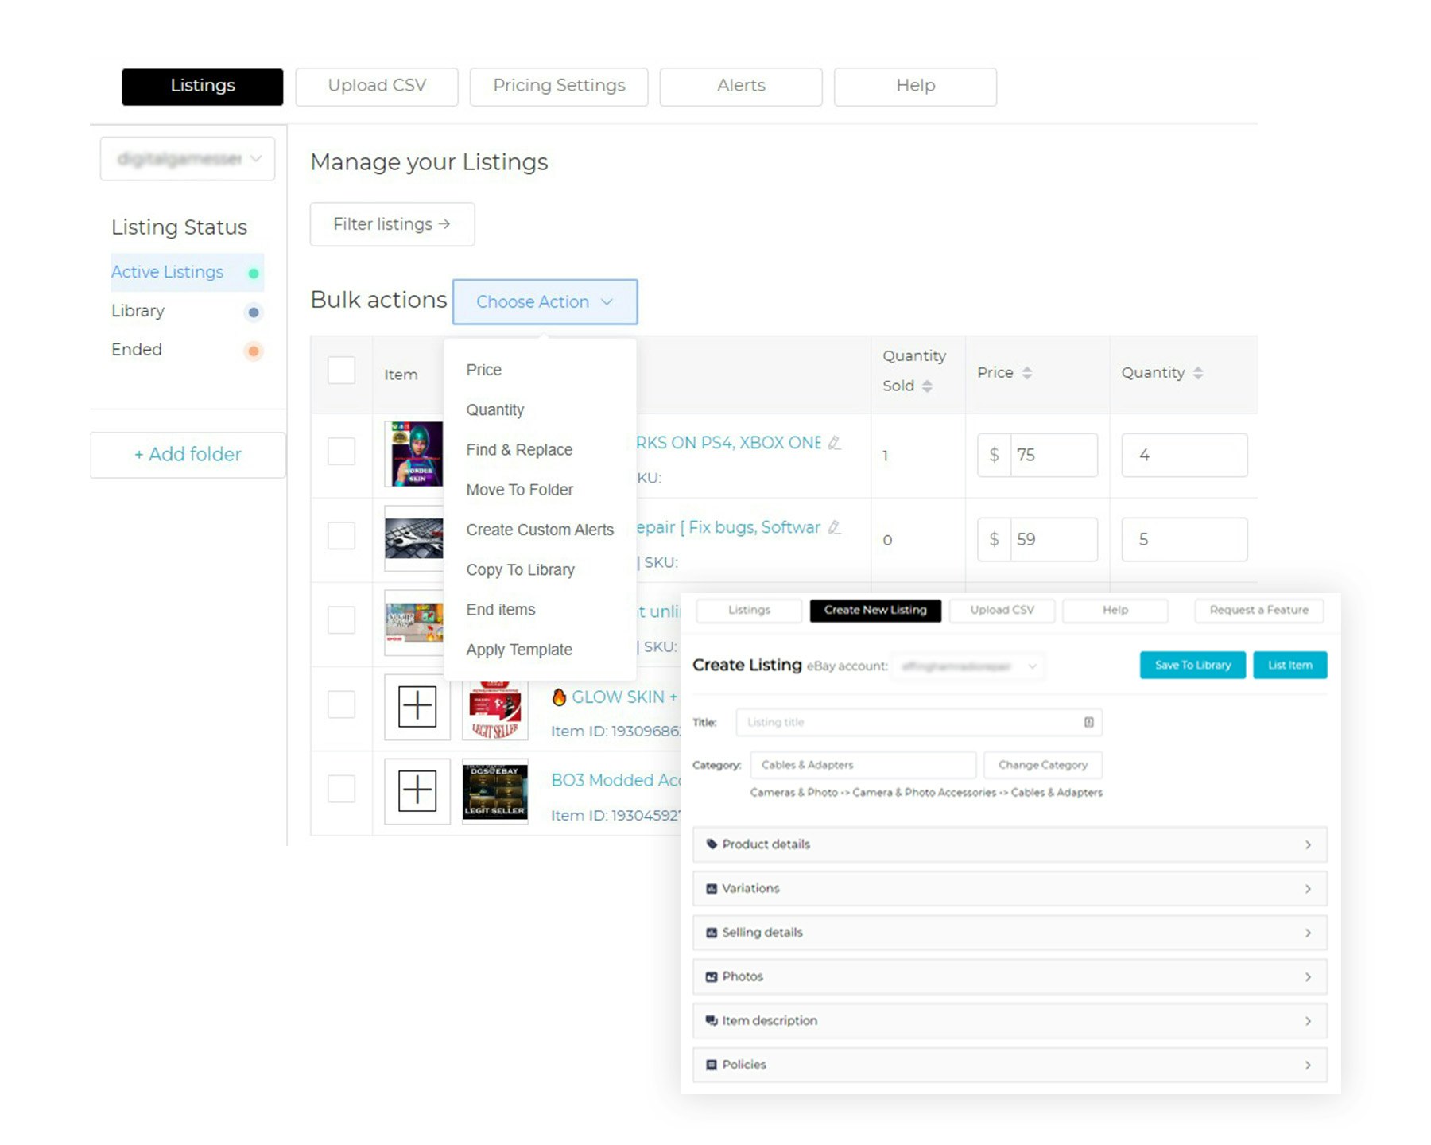Screen dimensions: 1431x1145
Task: Click the Selling details icon
Action: tap(712, 932)
